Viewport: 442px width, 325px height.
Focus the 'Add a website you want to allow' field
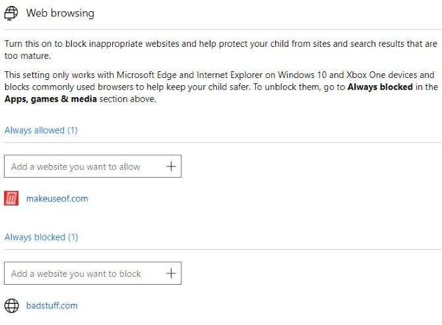tap(82, 166)
